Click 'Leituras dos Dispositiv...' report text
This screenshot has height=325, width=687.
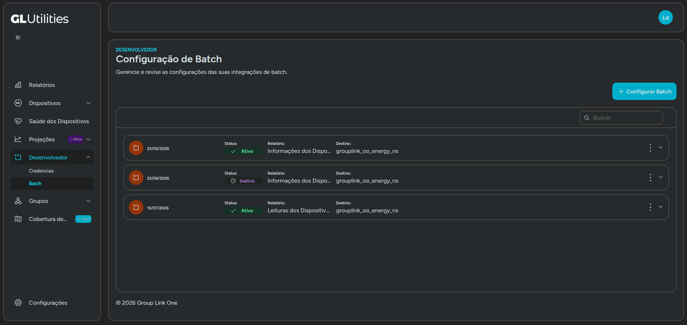tap(298, 211)
